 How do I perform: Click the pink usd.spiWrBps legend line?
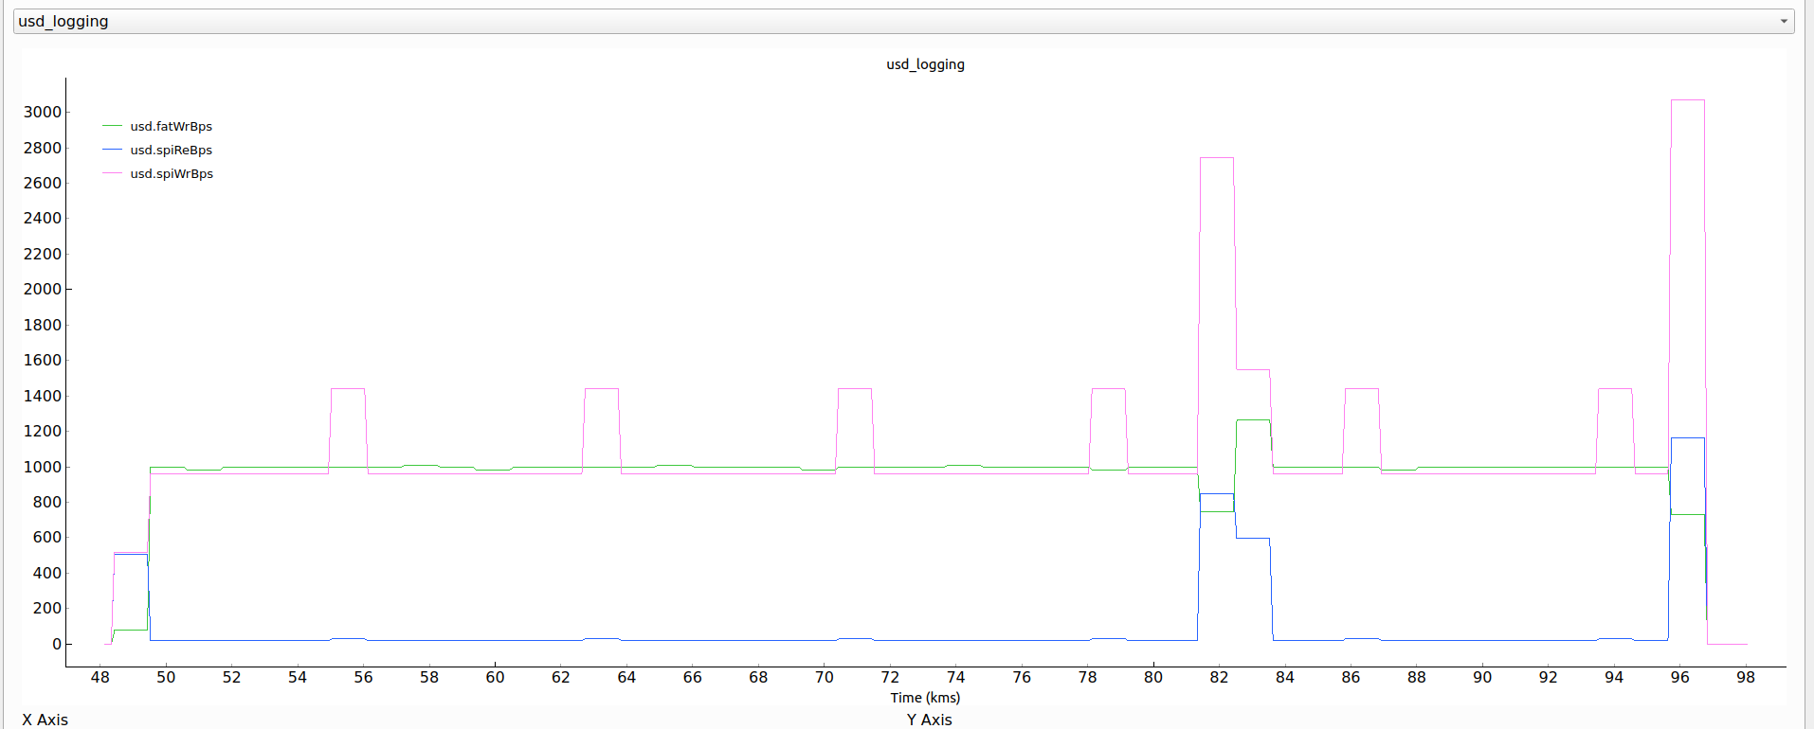[113, 173]
